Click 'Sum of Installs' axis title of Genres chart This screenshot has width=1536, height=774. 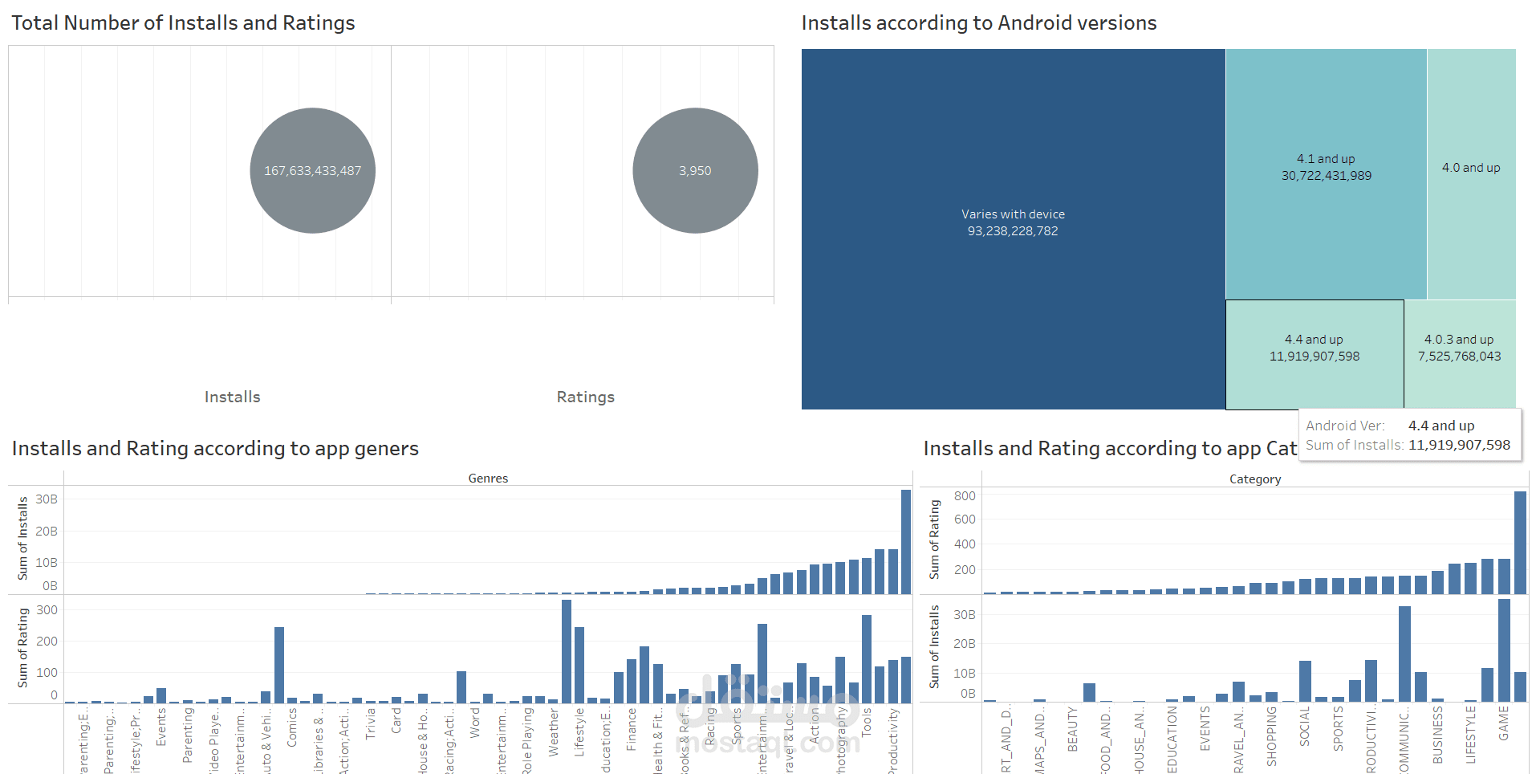coord(22,538)
